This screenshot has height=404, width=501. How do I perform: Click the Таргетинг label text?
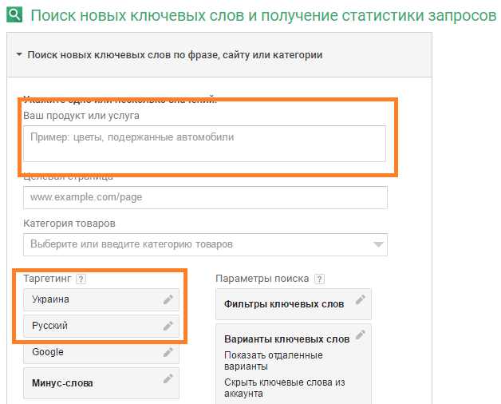click(47, 279)
